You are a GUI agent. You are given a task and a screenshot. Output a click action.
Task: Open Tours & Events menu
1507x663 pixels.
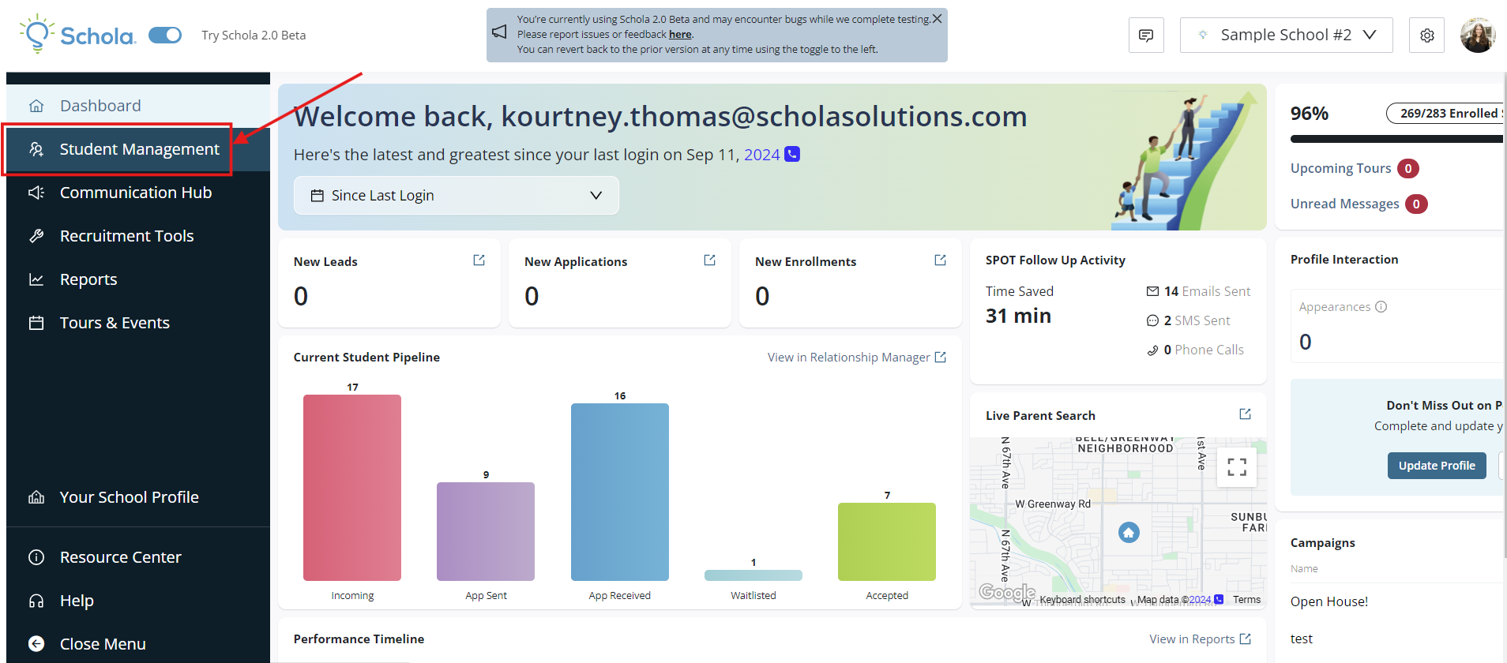click(x=138, y=323)
